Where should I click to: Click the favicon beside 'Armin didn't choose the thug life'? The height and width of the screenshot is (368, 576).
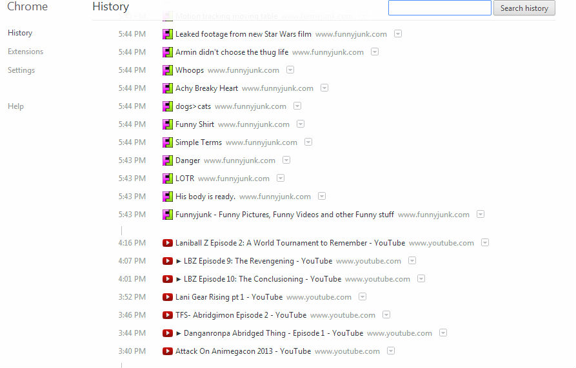click(x=168, y=52)
